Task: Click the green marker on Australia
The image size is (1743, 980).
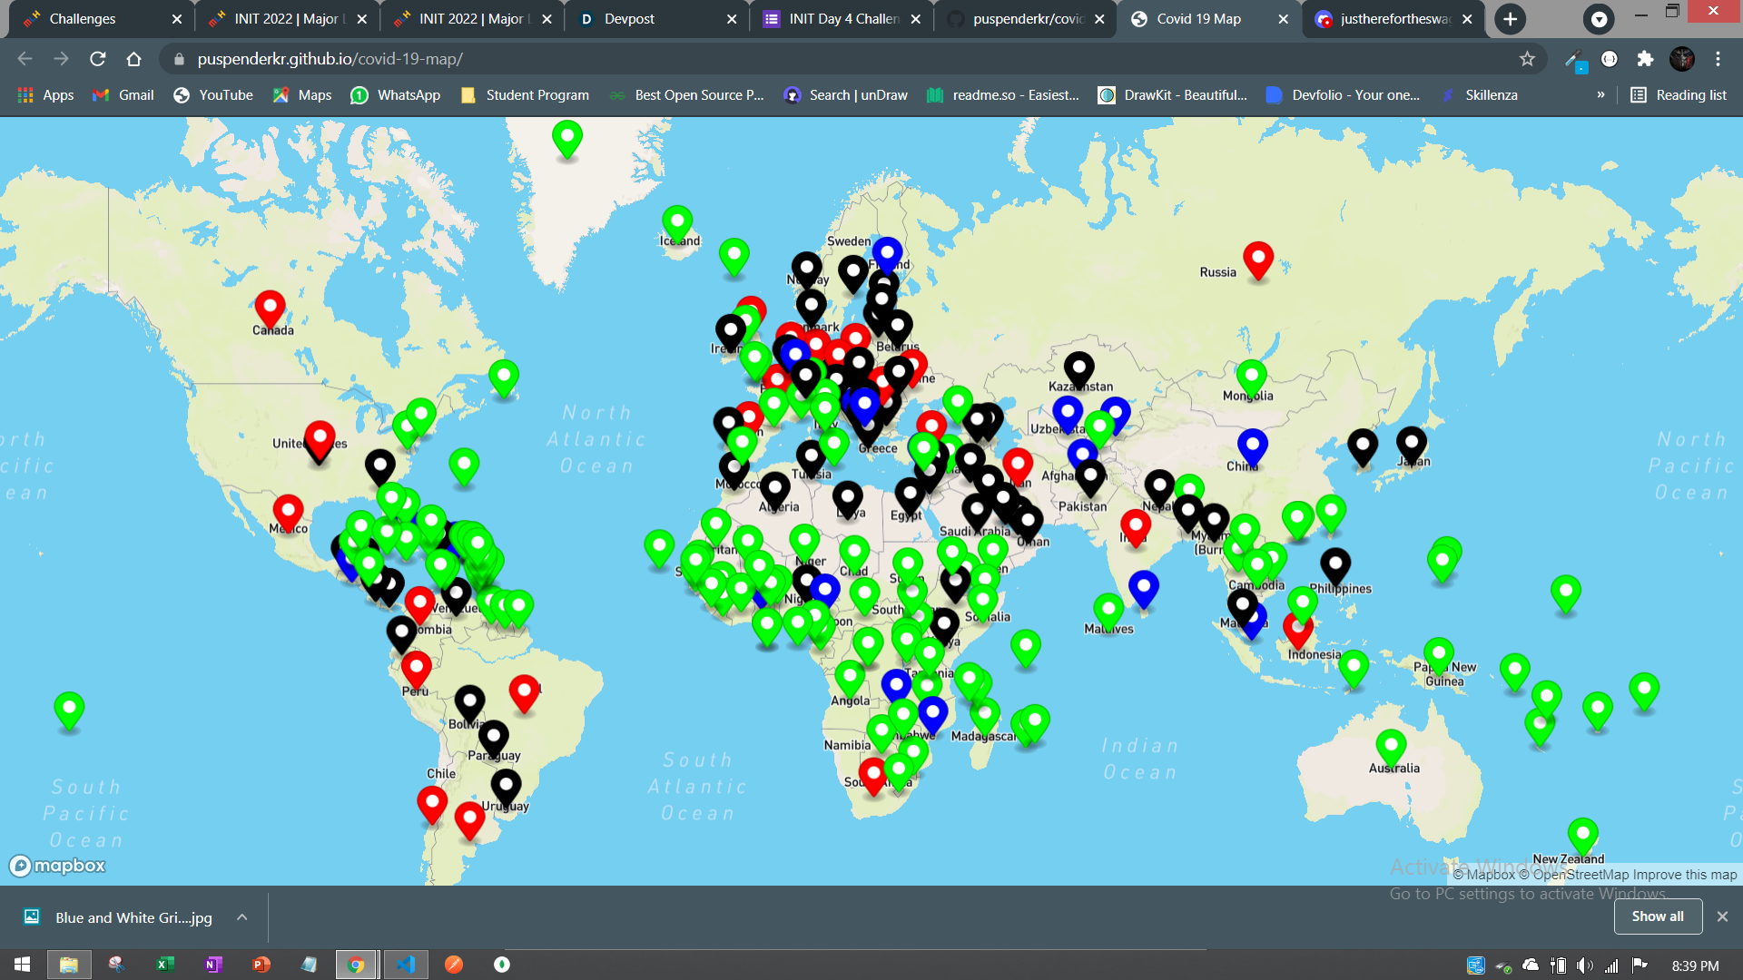Action: (x=1391, y=747)
